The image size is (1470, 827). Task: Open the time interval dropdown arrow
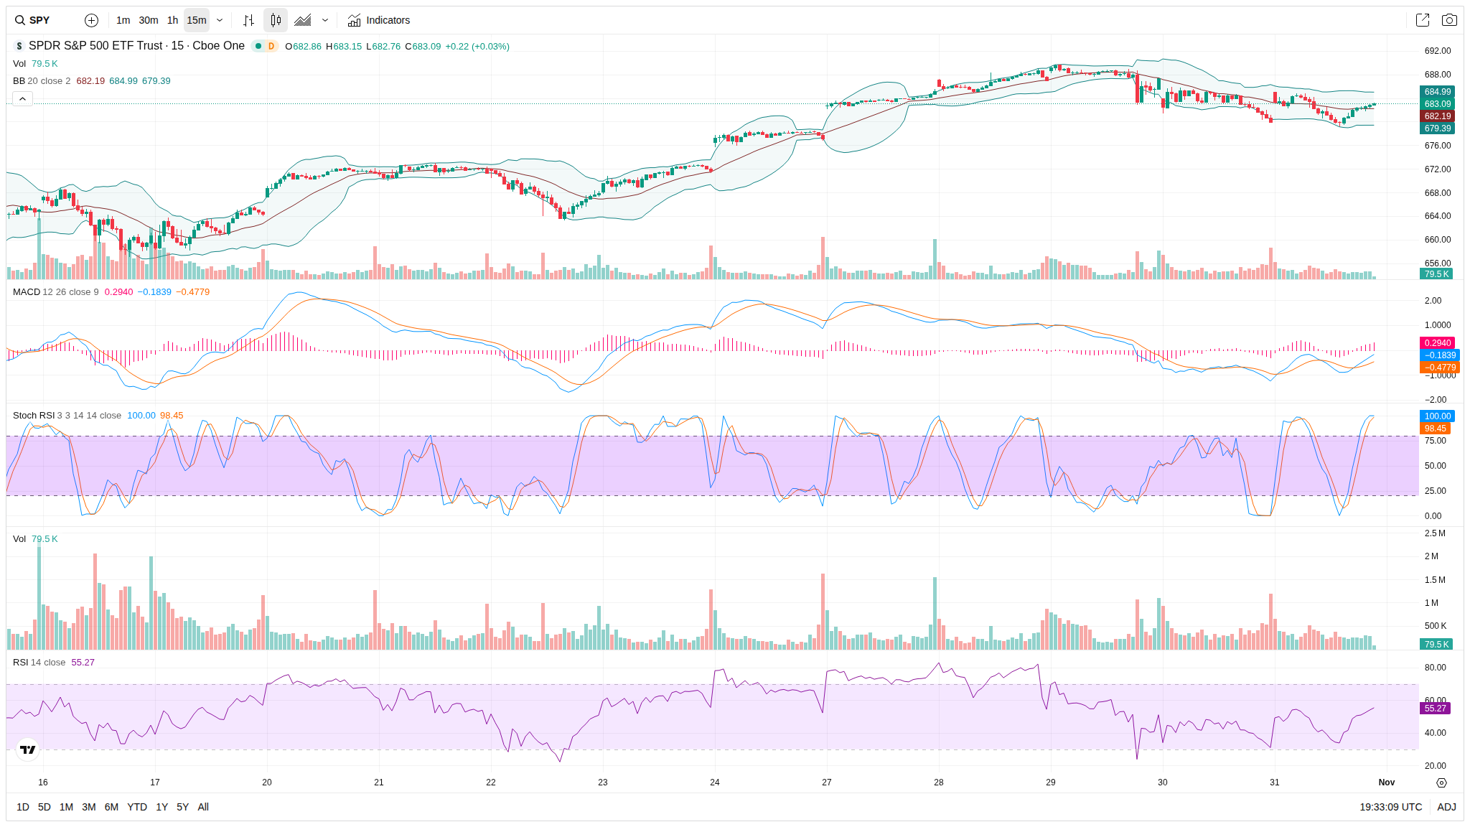pos(220,20)
